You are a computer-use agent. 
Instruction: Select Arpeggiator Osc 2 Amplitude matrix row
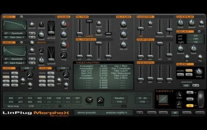pyautogui.click(x=103, y=68)
